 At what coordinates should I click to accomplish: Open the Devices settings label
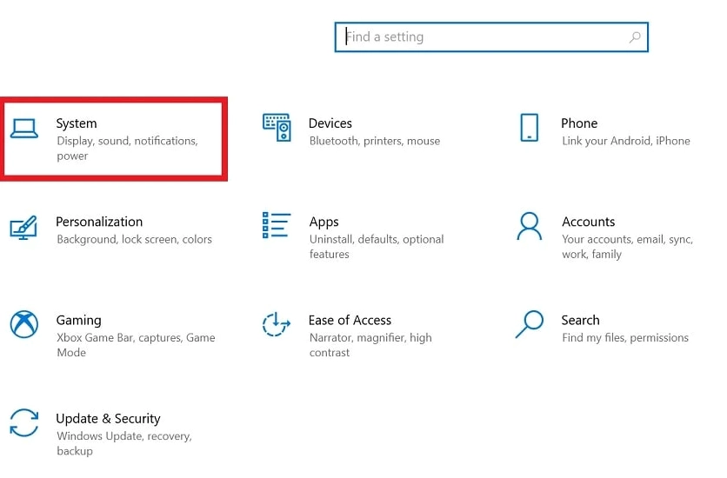point(330,123)
